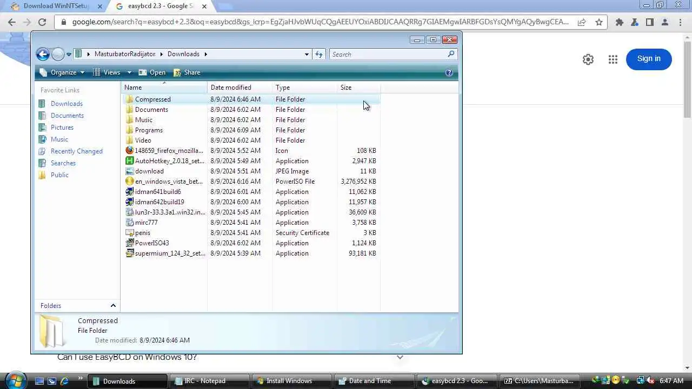Expand the Views dropdown arrow

129,72
